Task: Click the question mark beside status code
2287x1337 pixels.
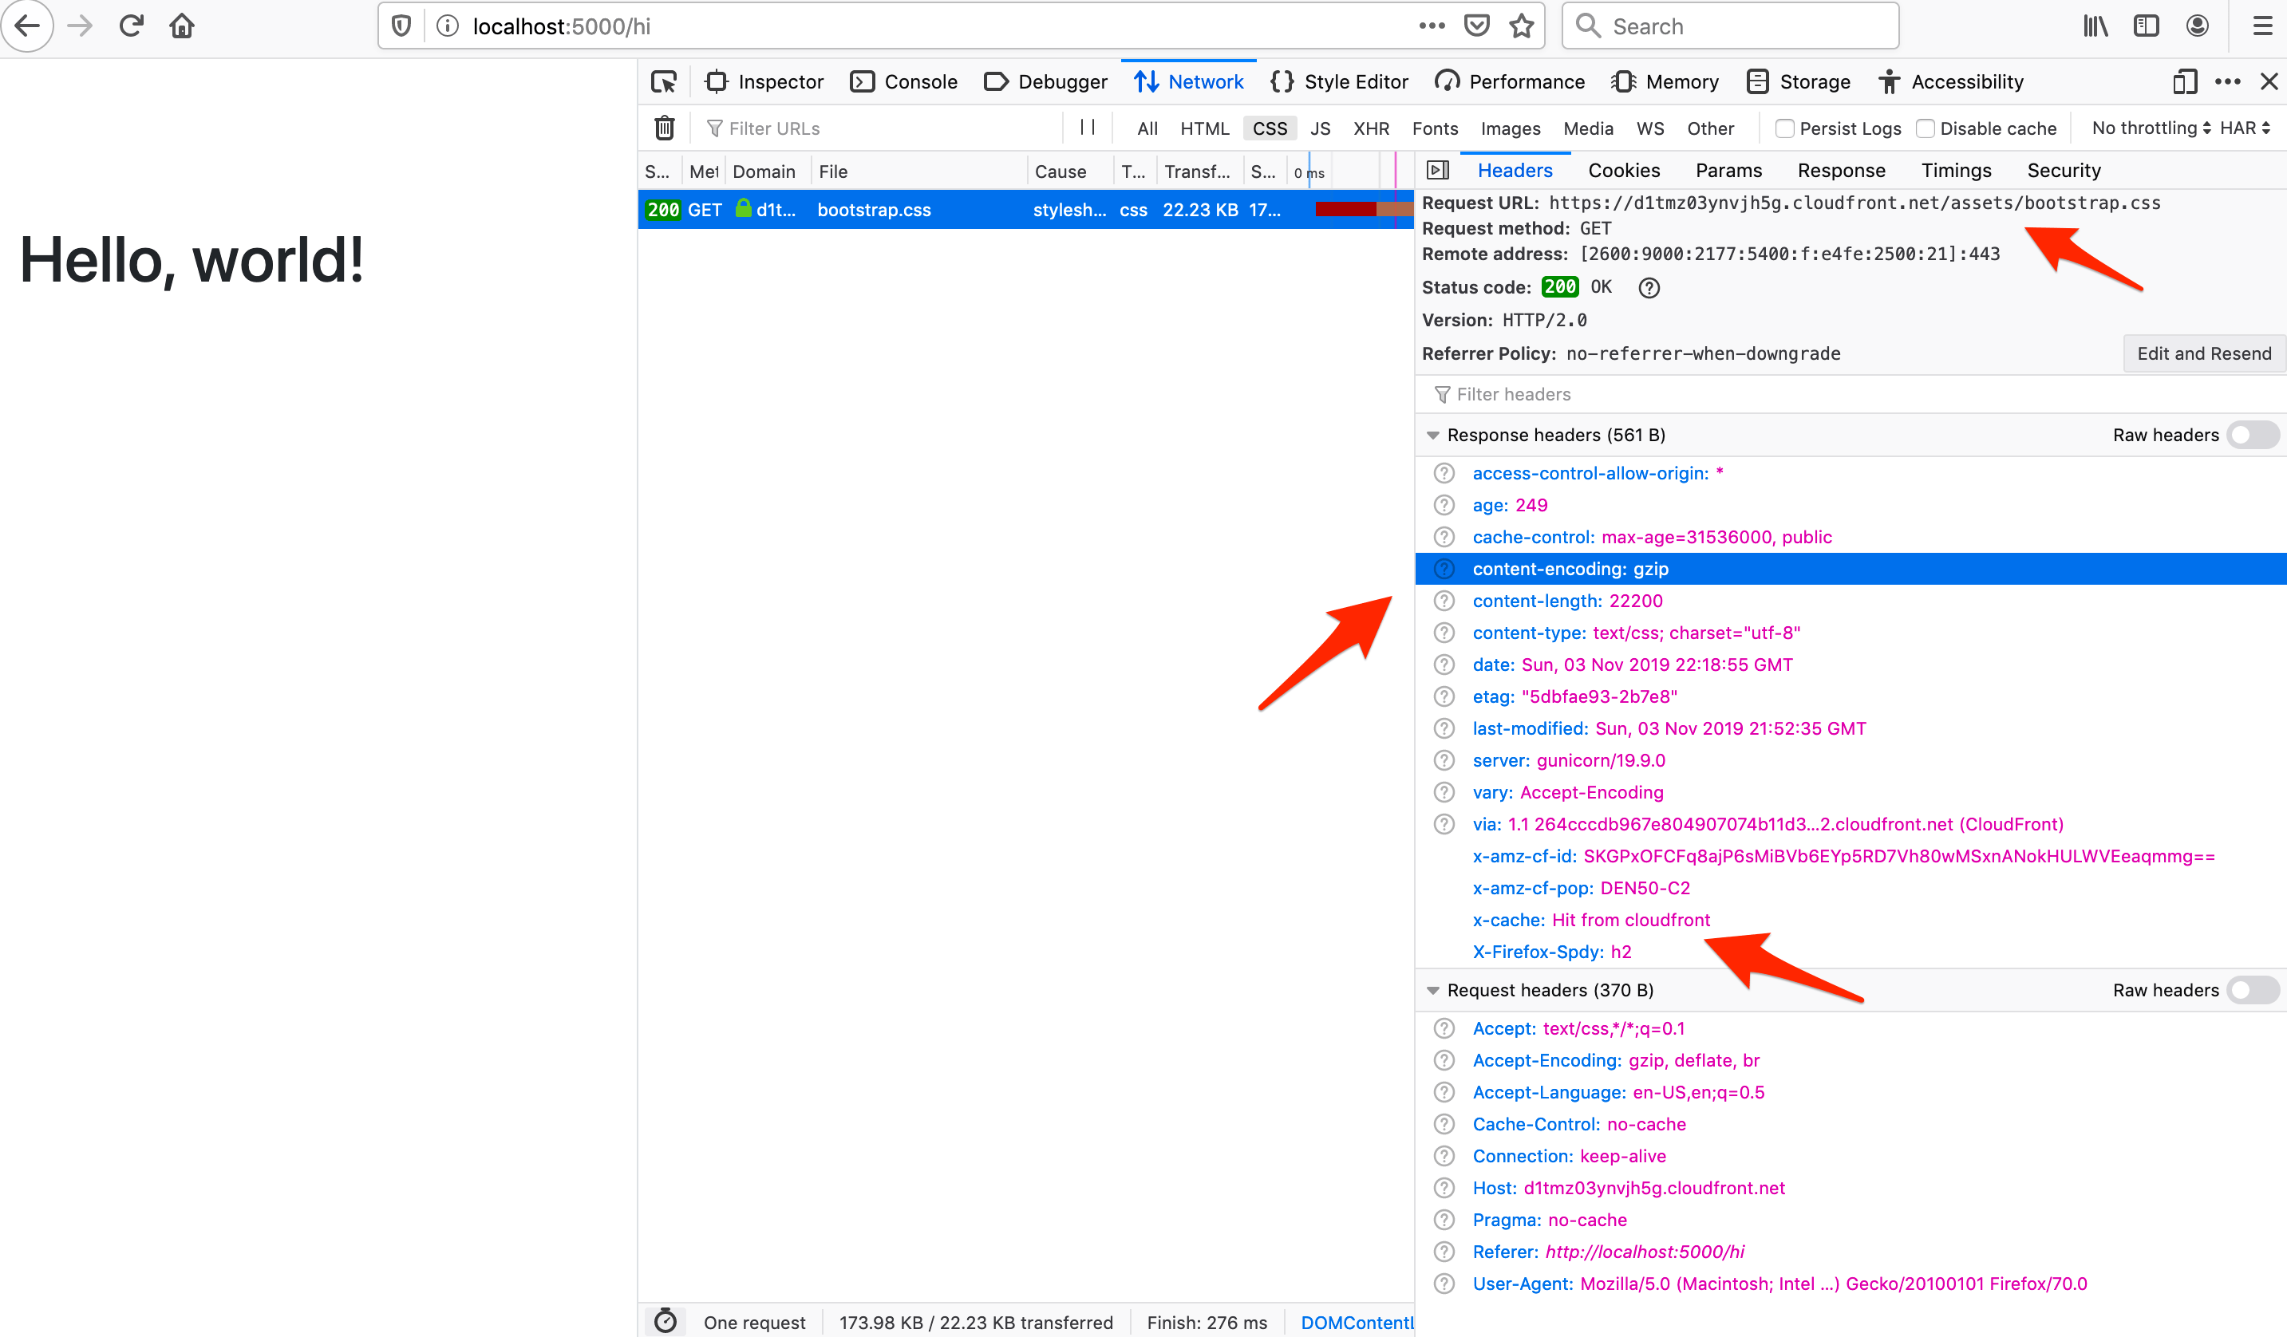Action: point(1649,287)
